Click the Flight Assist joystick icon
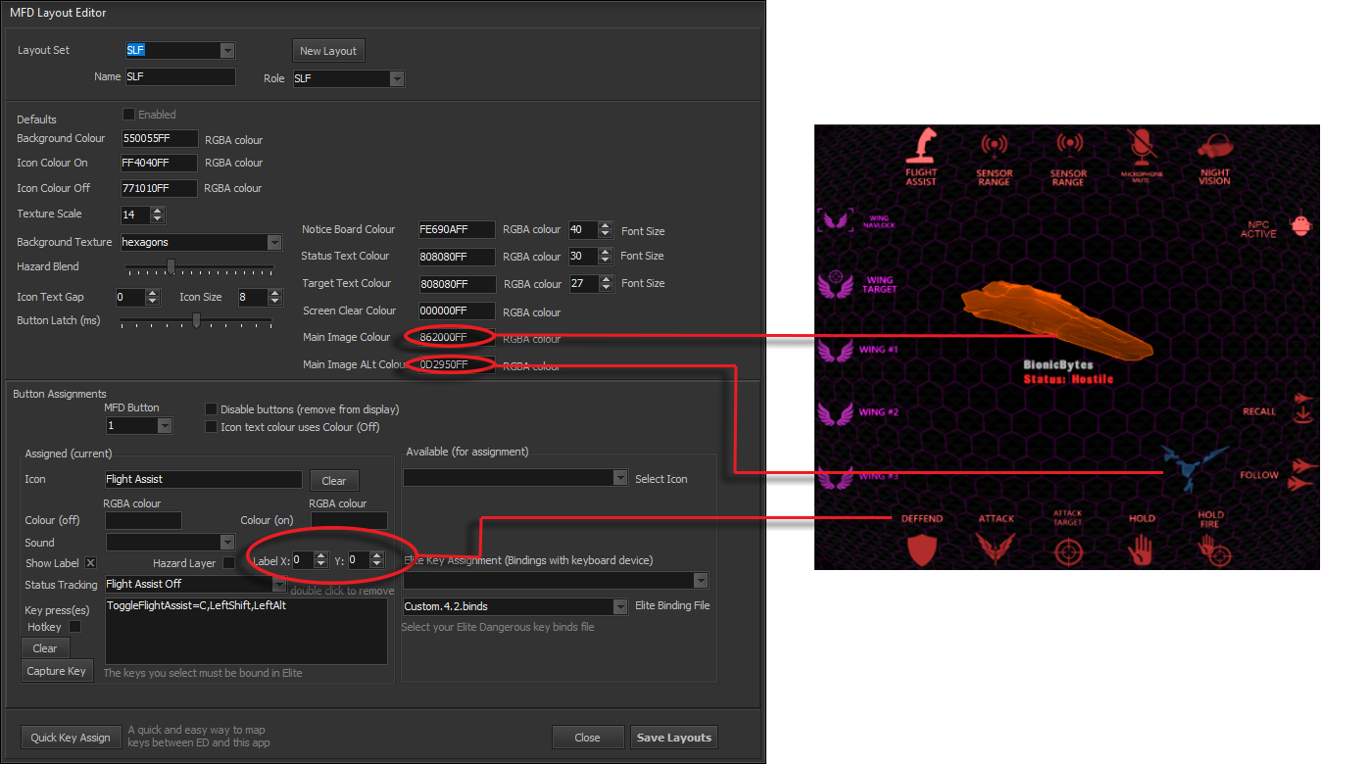 (x=920, y=146)
